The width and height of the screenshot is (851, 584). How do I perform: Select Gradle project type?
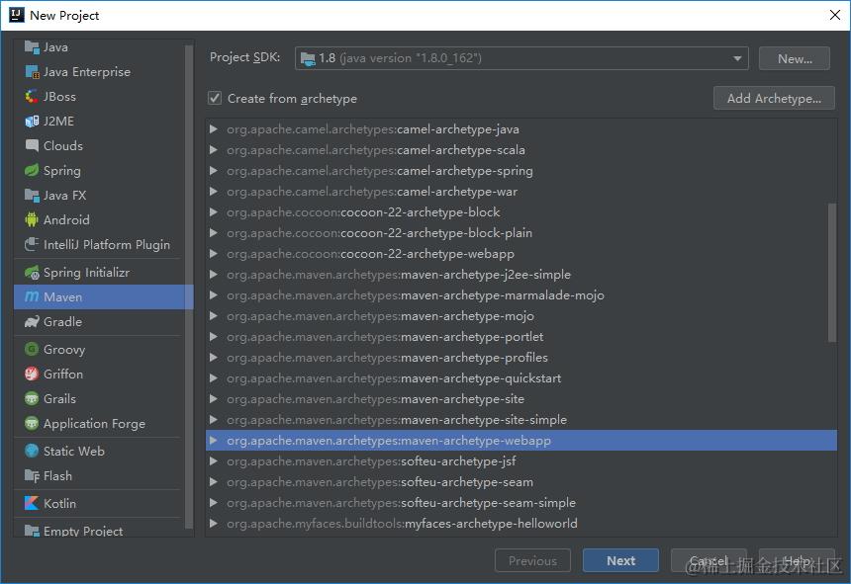tap(99, 322)
